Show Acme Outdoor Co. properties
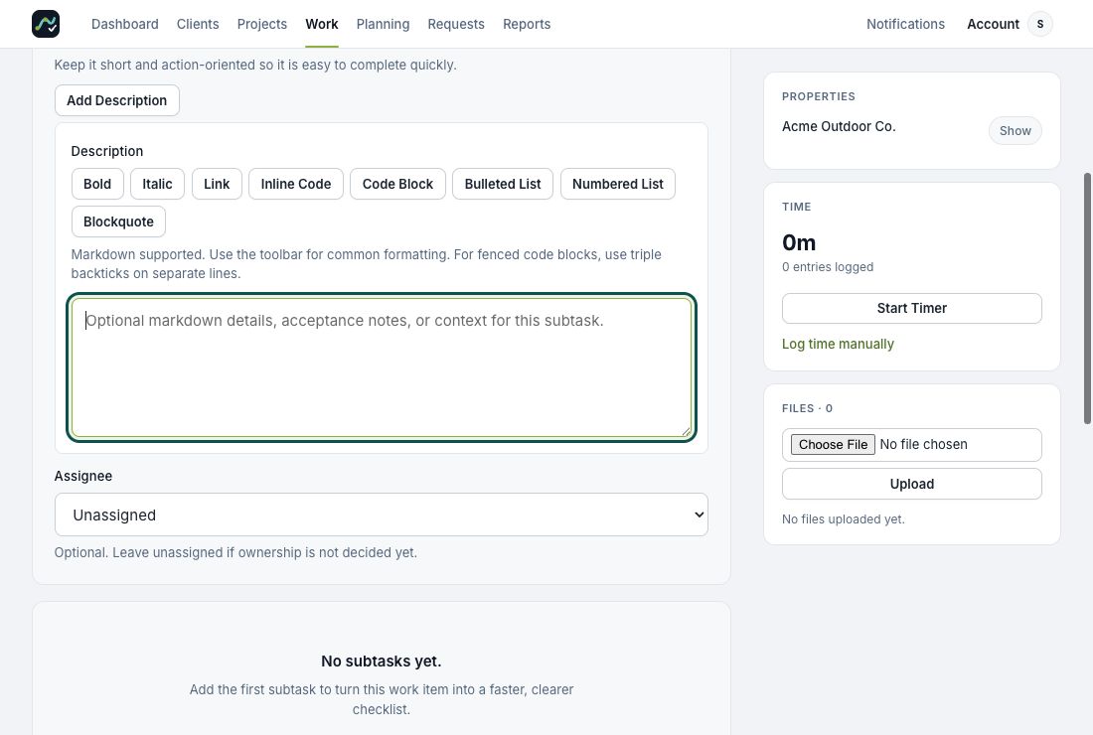 point(1015,131)
